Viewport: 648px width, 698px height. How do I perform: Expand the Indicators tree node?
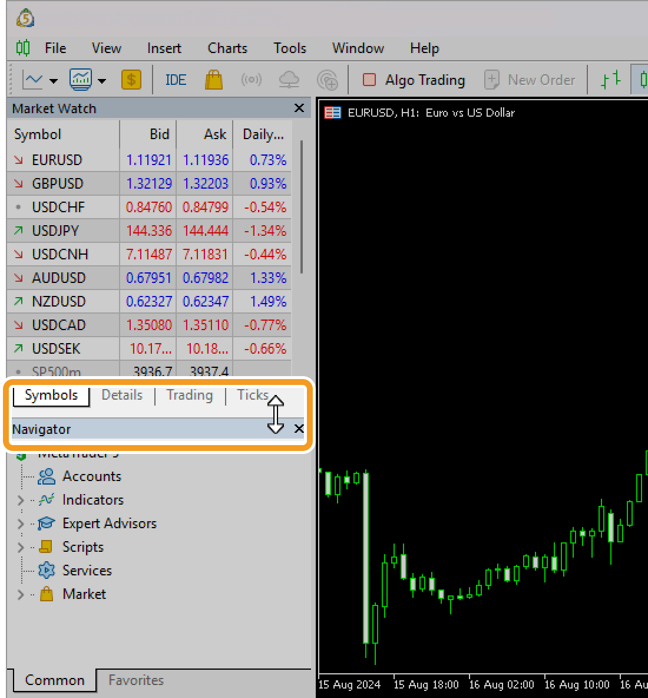[21, 501]
